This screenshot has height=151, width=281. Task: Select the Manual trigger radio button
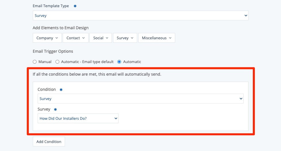coord(35,62)
